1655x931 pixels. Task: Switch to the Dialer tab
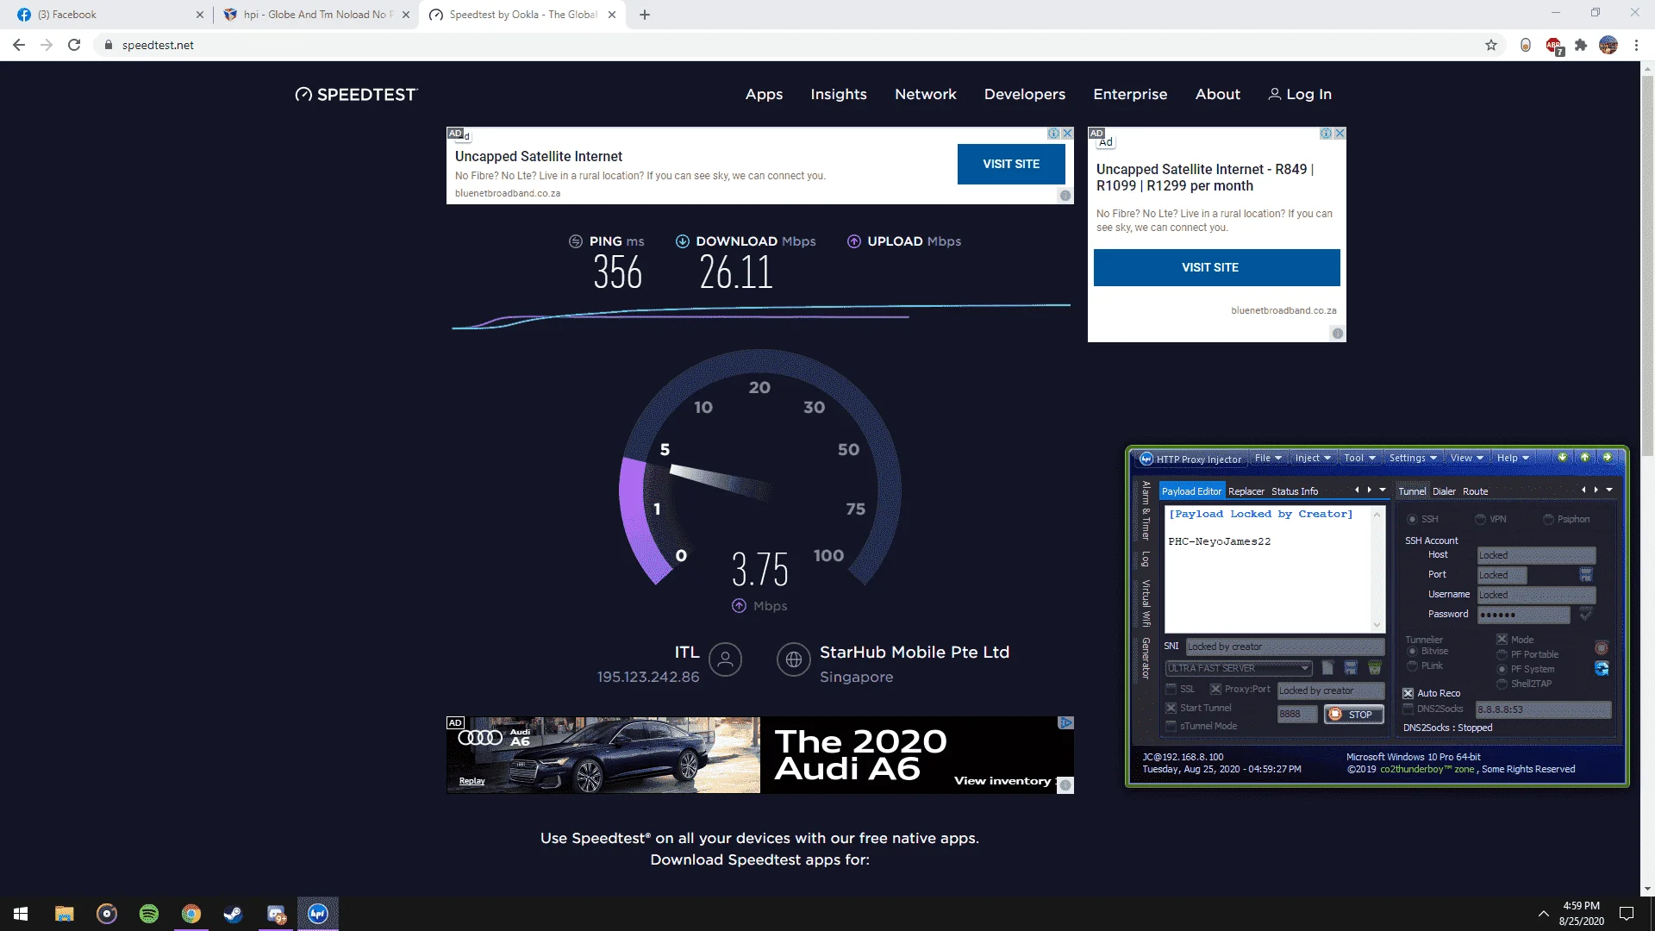click(x=1444, y=491)
